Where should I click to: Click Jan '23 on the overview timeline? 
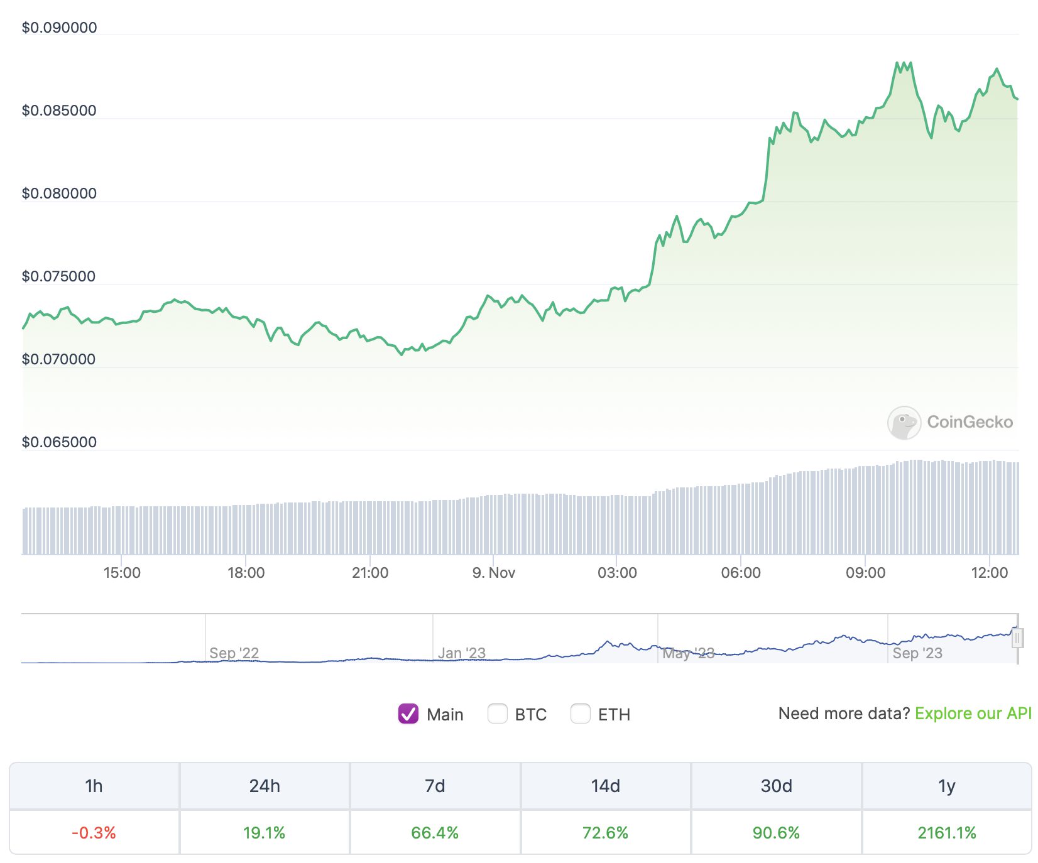tap(463, 653)
